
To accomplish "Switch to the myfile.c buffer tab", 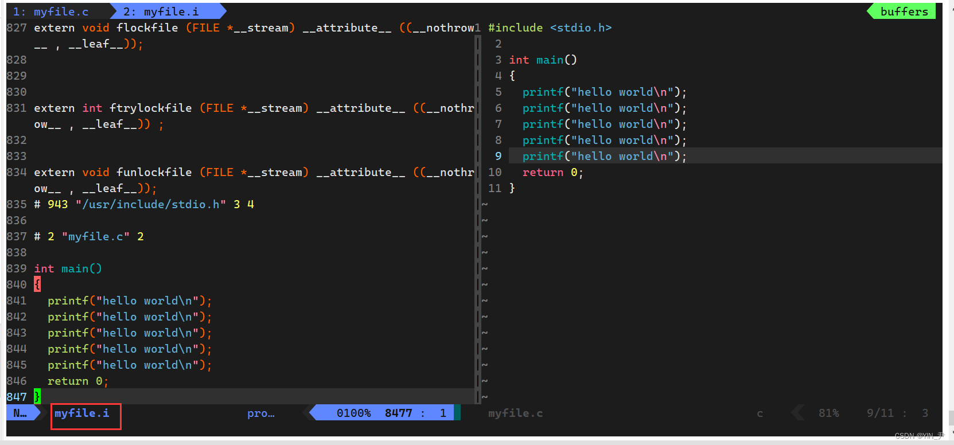I will tap(51, 11).
